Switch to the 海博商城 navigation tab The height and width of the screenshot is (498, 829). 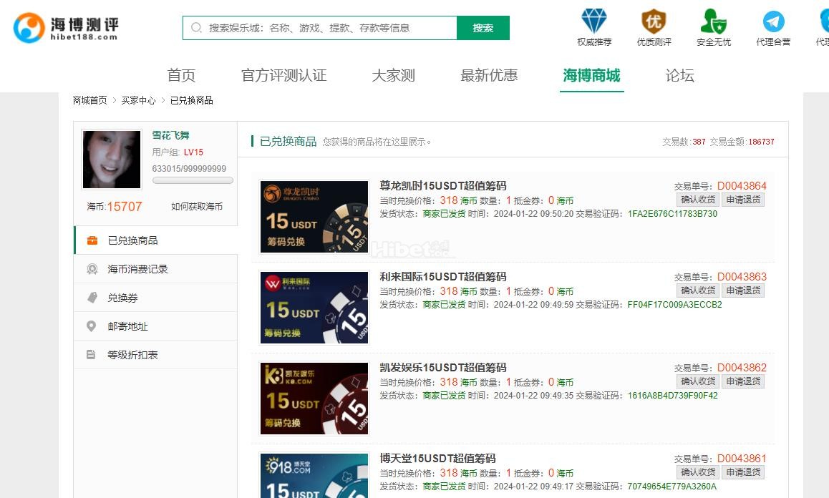click(x=591, y=75)
